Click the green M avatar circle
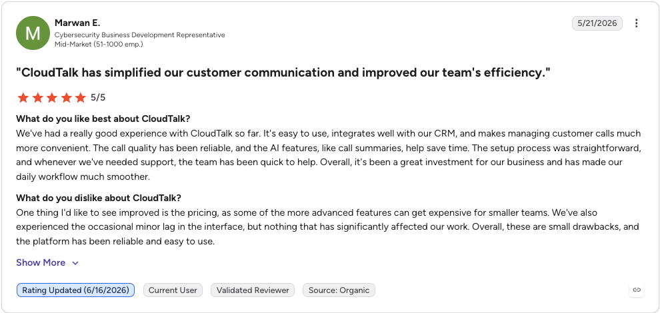This screenshot has height=313, width=660. click(33, 33)
